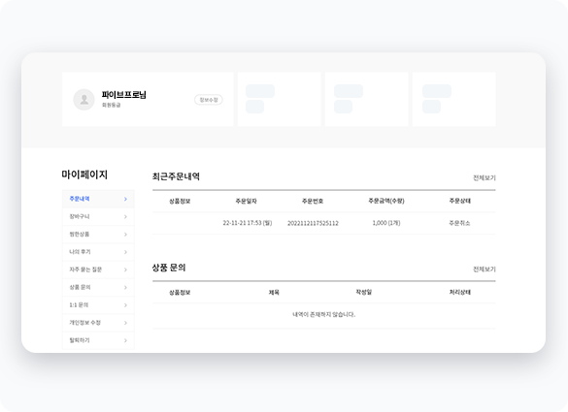The width and height of the screenshot is (568, 412).
Task: Click the 작성일 column header
Action: (x=364, y=292)
